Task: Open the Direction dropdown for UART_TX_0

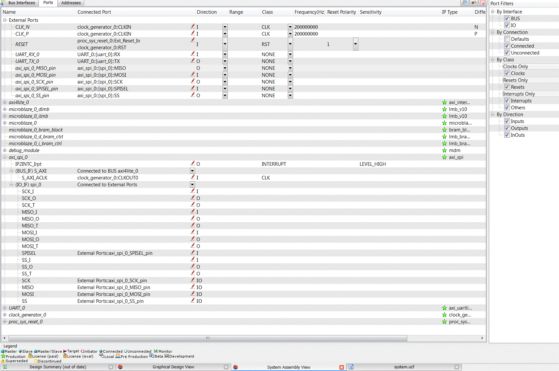Action: pos(225,61)
